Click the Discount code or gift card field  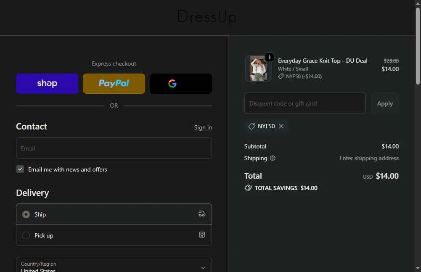305,103
